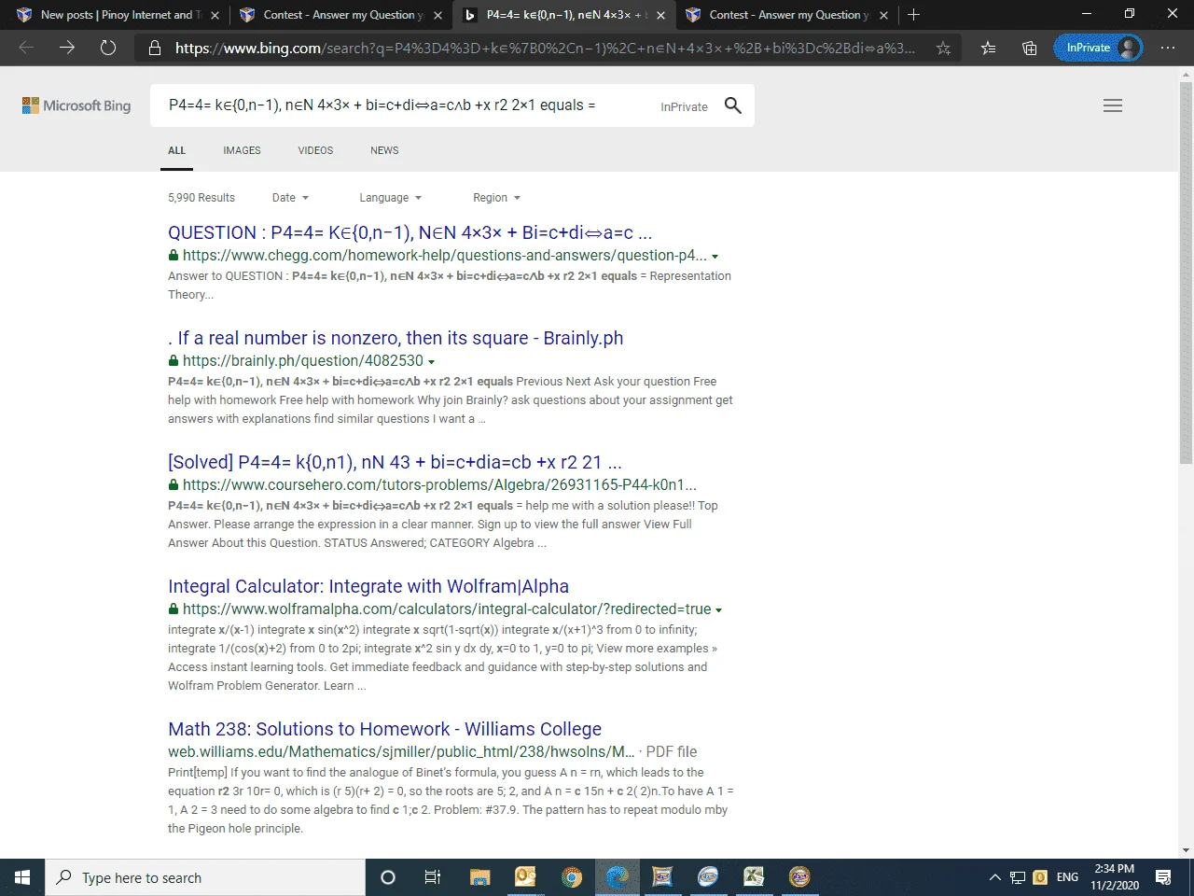Click the Type here to search taskbar box
Screen dimensions: 1194x896
[x=205, y=877]
